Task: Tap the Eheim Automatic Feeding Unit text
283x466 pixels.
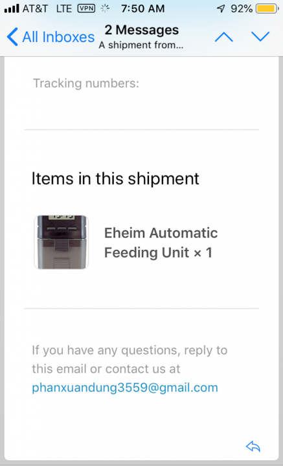Action: click(x=161, y=242)
